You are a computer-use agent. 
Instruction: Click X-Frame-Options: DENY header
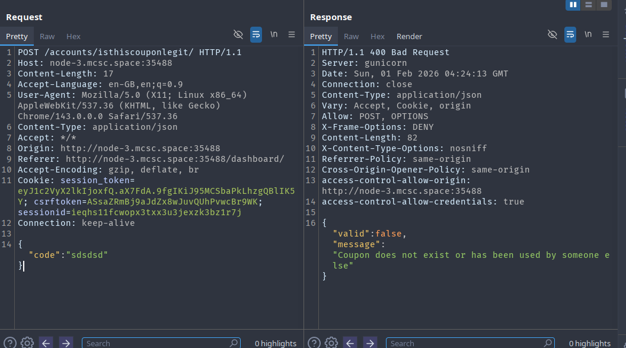[x=378, y=127]
